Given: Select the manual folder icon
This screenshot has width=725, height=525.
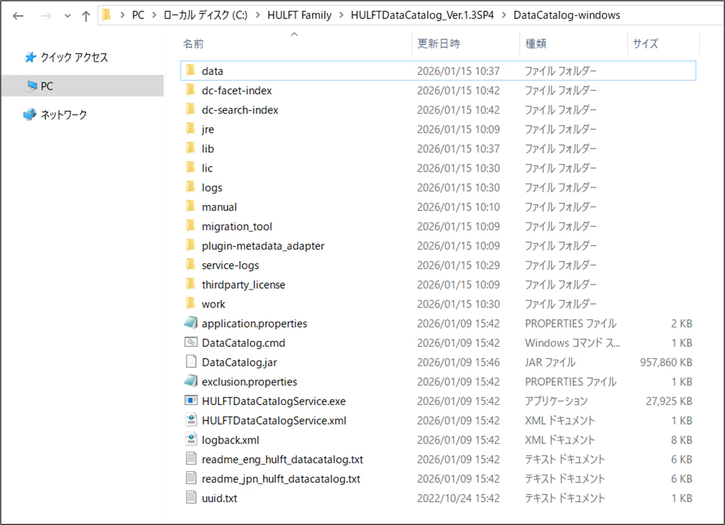Looking at the screenshot, I should click(190, 207).
